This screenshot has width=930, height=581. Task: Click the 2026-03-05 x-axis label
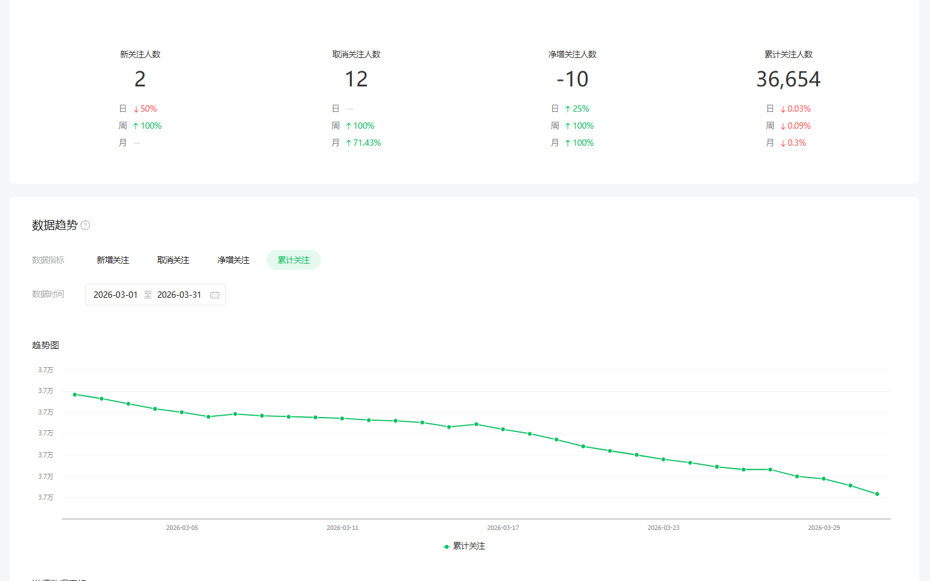[x=182, y=527]
